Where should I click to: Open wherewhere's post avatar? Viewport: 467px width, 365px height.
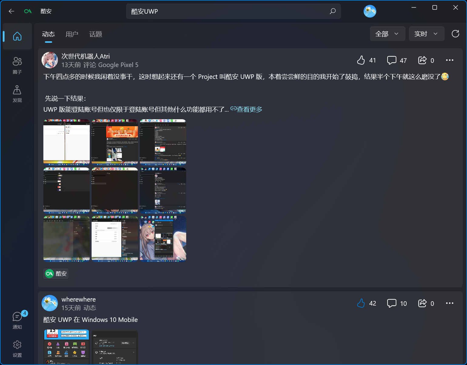[x=50, y=303]
